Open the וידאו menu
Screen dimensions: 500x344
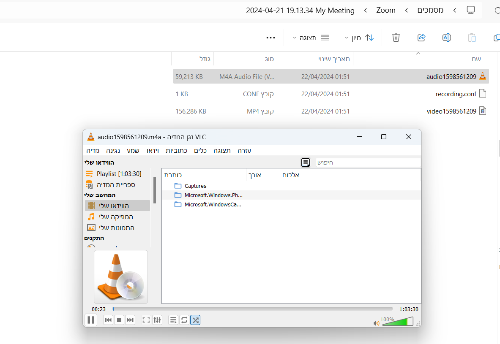pyautogui.click(x=153, y=151)
